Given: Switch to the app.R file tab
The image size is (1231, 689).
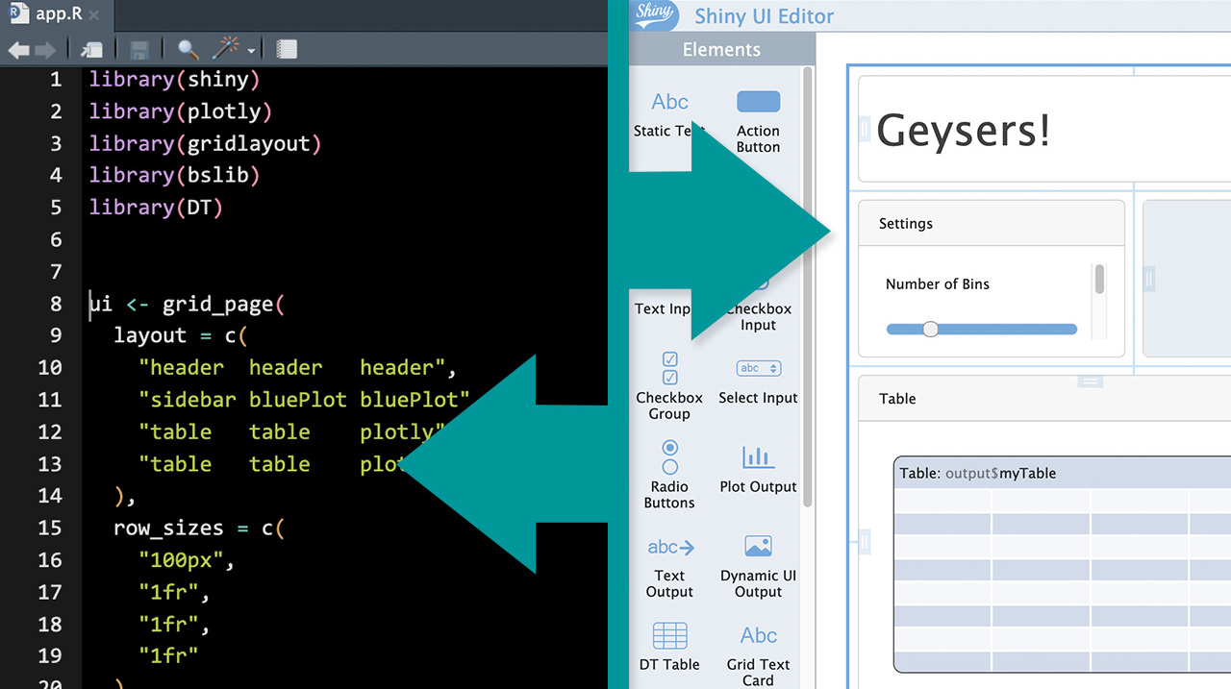Looking at the screenshot, I should point(58,14).
